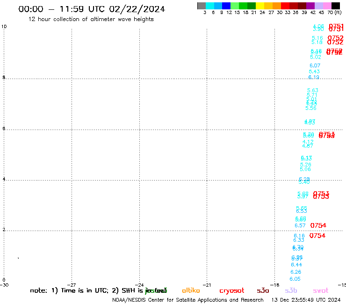Select the 6.57 wave height reading
346x304 pixels.
[300, 225]
